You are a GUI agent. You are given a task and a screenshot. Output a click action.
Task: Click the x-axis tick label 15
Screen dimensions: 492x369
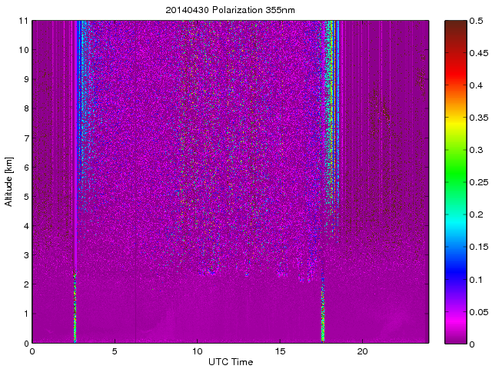click(280, 351)
